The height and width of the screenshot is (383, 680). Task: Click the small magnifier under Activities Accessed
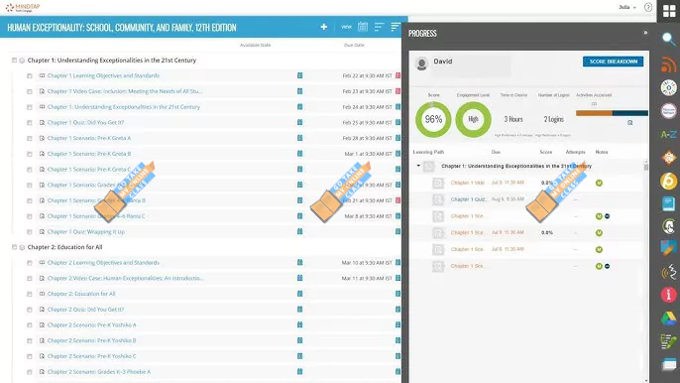coord(629,123)
